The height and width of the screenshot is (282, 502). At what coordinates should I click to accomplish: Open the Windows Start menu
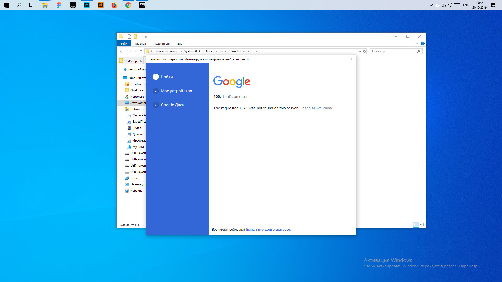(x=6, y=5)
